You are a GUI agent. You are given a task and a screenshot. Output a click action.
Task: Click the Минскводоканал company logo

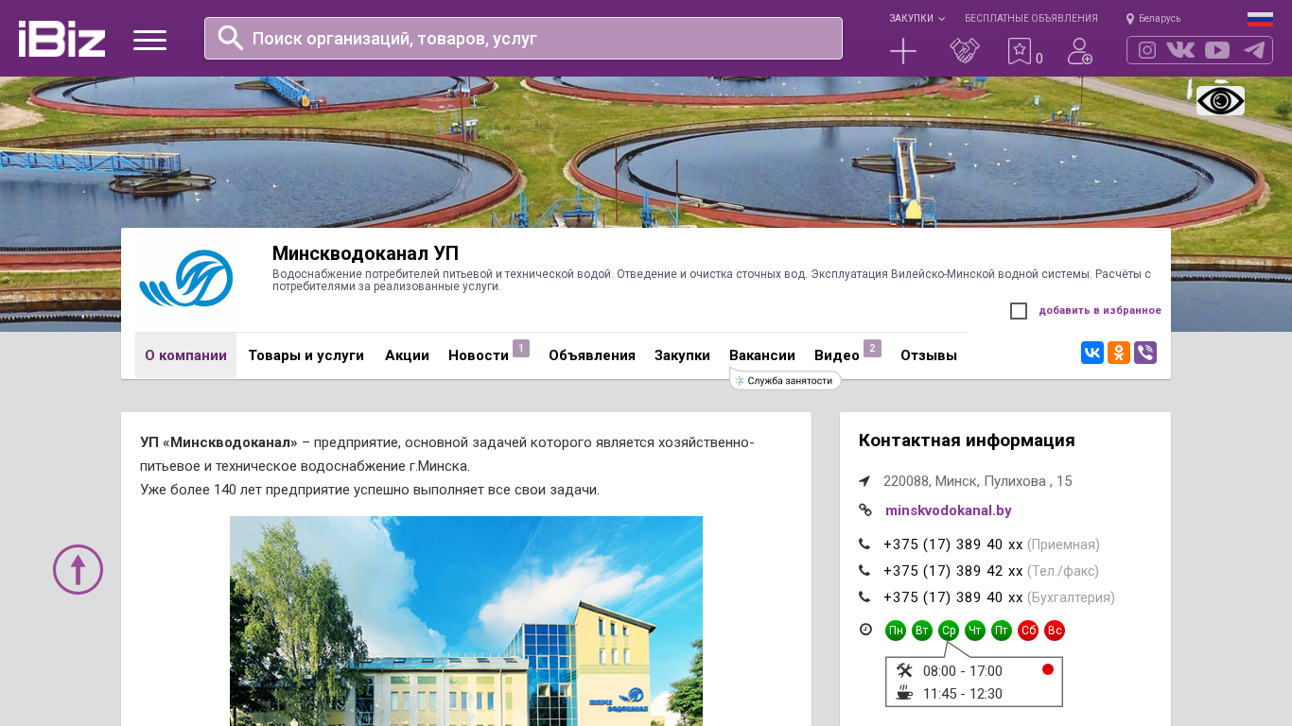186,280
